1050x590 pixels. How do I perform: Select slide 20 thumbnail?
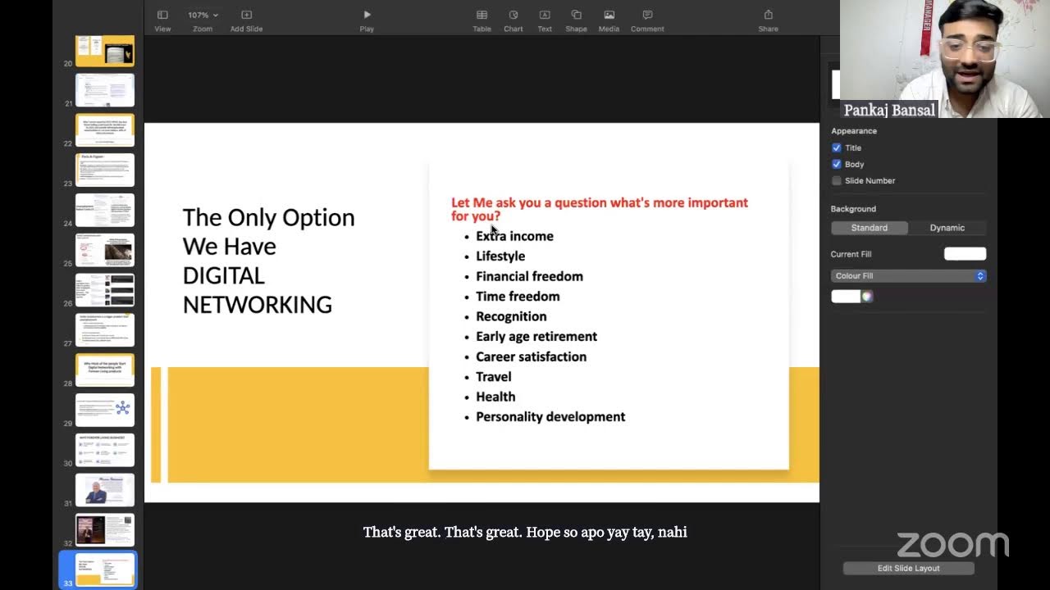[105, 52]
